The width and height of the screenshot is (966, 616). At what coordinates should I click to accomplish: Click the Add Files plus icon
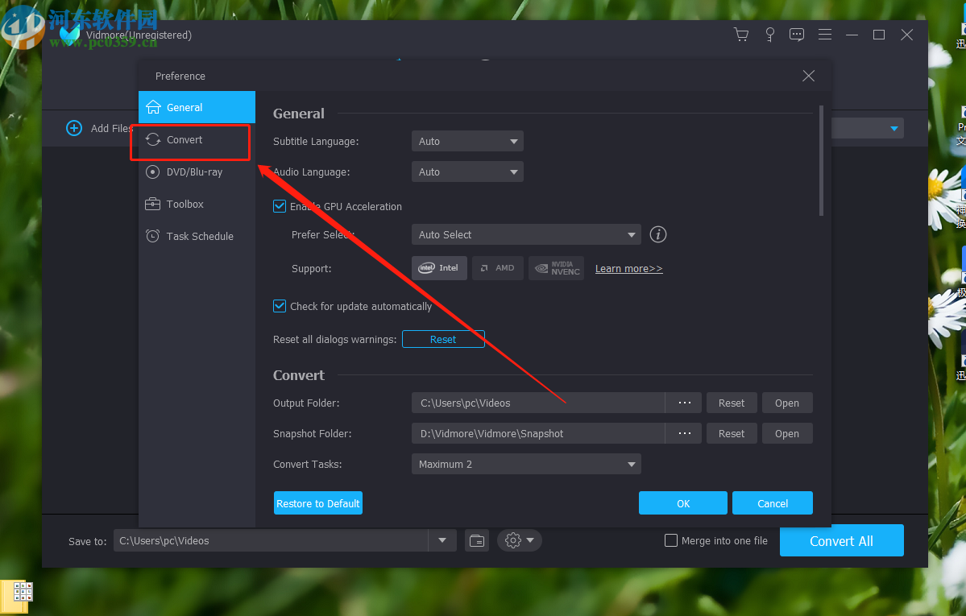coord(74,128)
